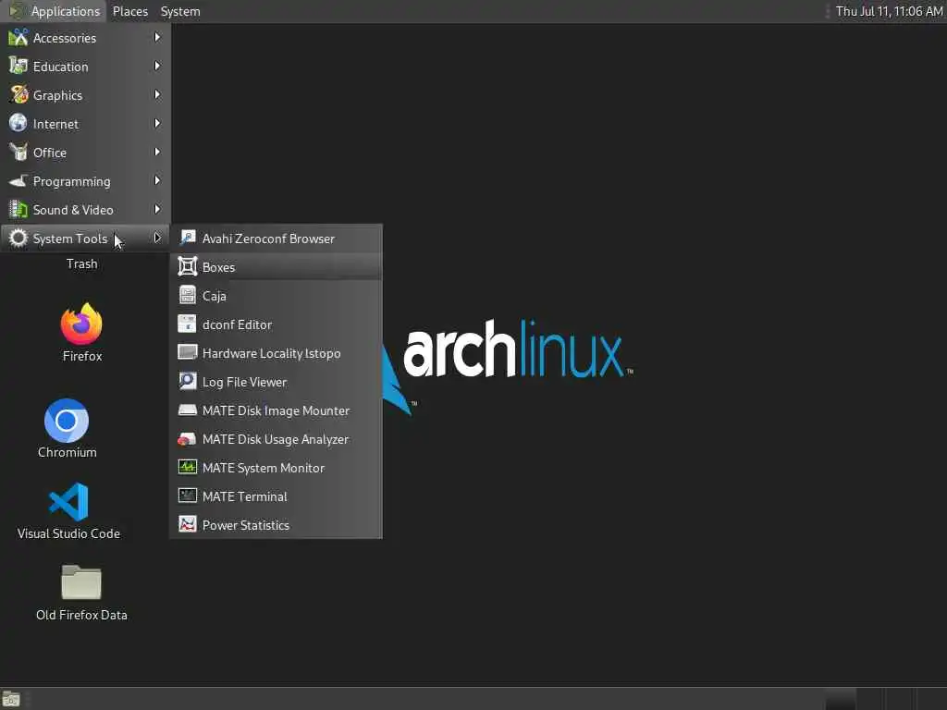Select the Chromium desktop icon

click(67, 421)
